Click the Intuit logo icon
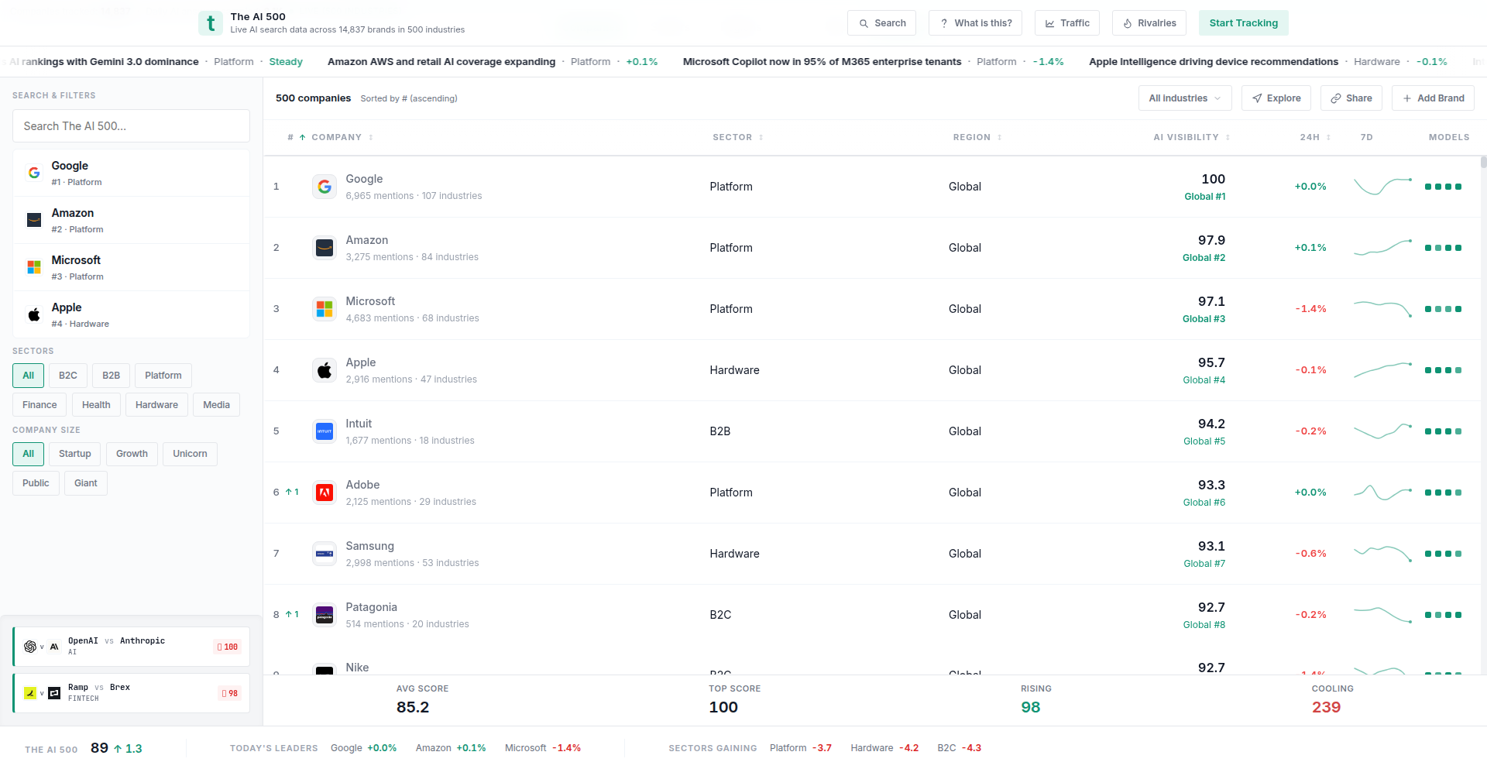1487x769 pixels. point(325,431)
